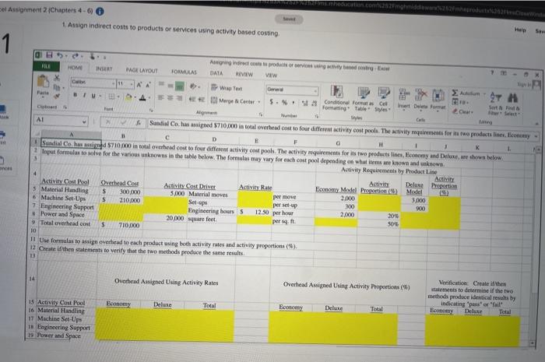This screenshot has height=362, width=545.
Task: Save workbook with the floppy disk icon
Action: (x=49, y=54)
